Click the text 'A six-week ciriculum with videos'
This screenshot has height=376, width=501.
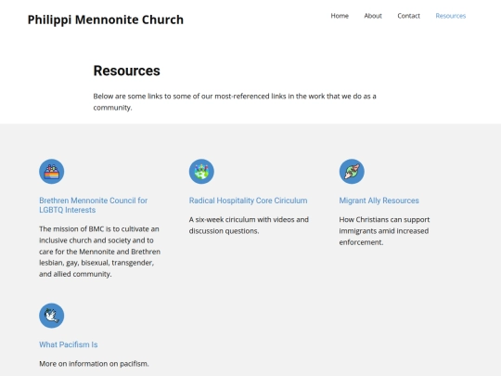pyautogui.click(x=249, y=225)
